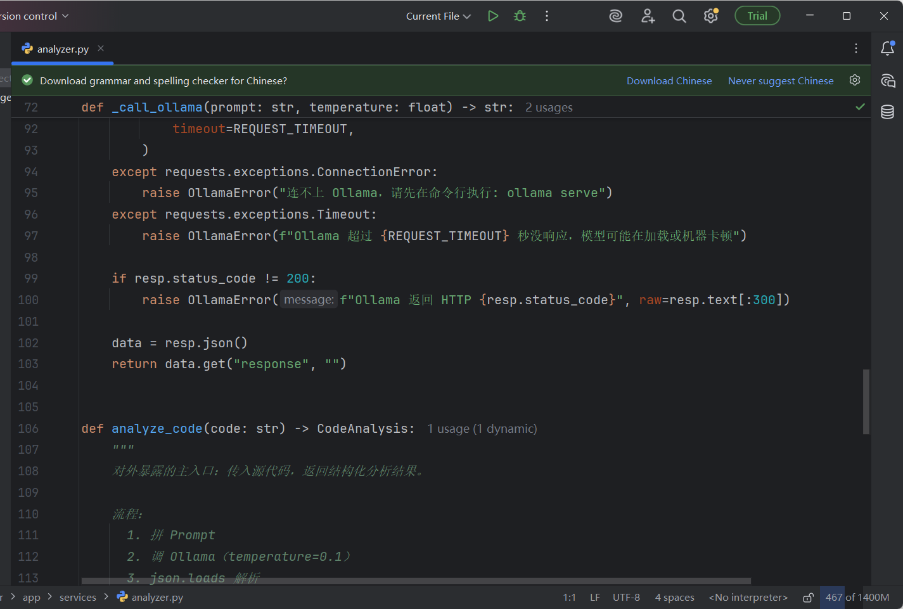Click the 1:1 caret position indicator
This screenshot has height=609, width=903.
pyautogui.click(x=569, y=597)
